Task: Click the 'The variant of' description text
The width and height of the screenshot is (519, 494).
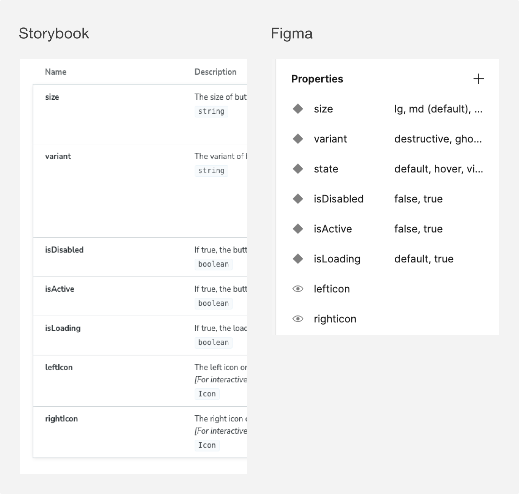Action: pos(221,156)
